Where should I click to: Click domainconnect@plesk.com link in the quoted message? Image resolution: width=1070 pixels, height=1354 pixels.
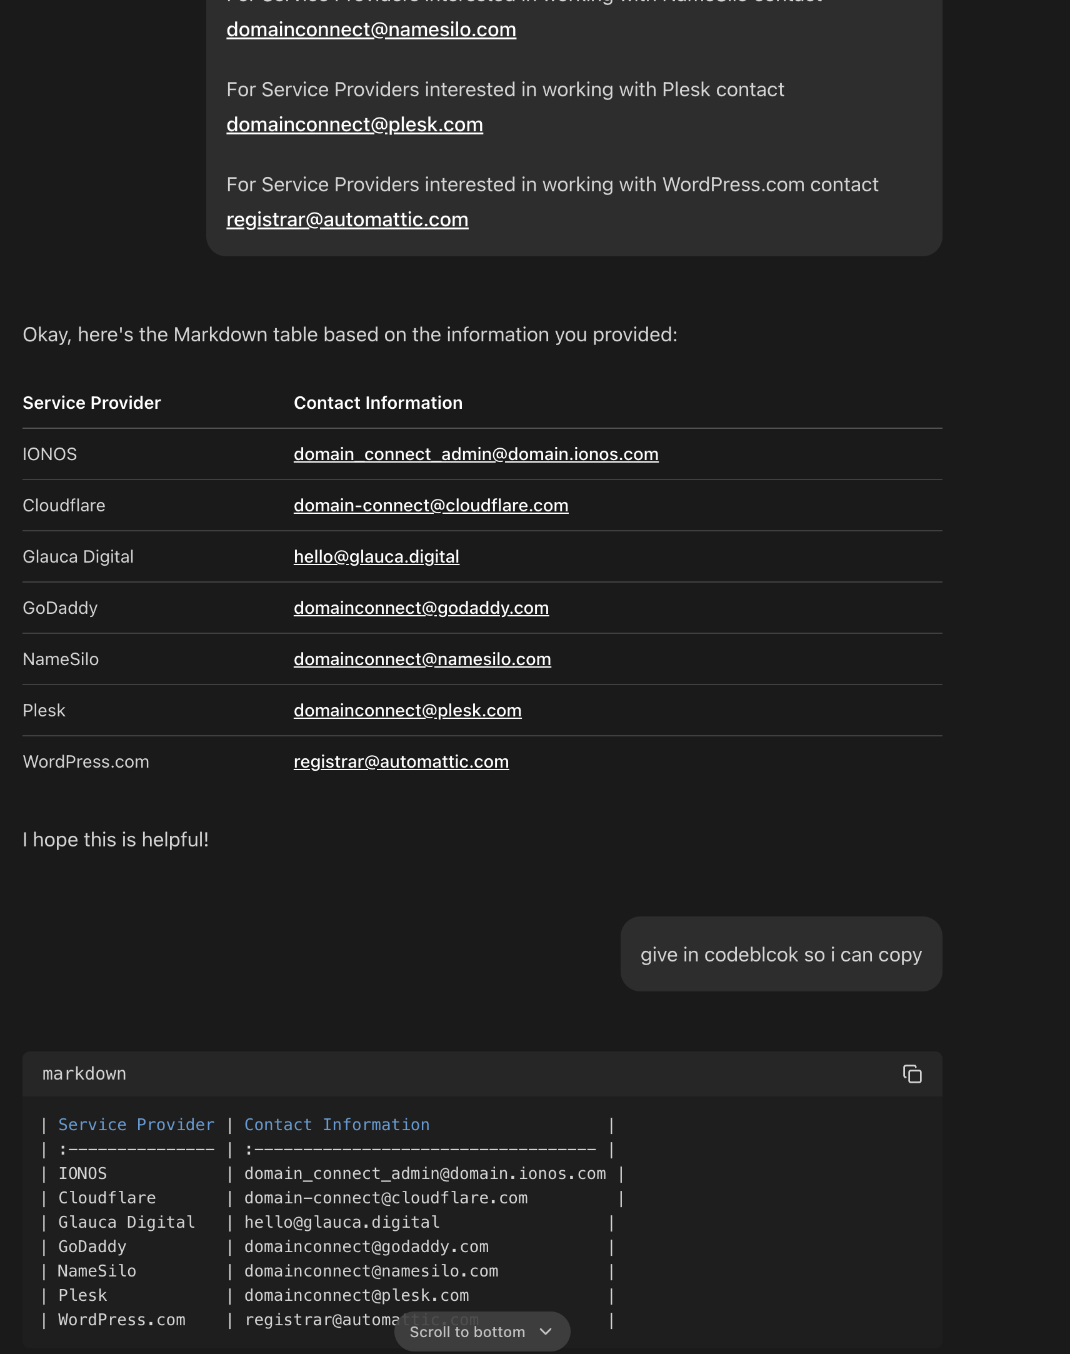pyautogui.click(x=354, y=125)
